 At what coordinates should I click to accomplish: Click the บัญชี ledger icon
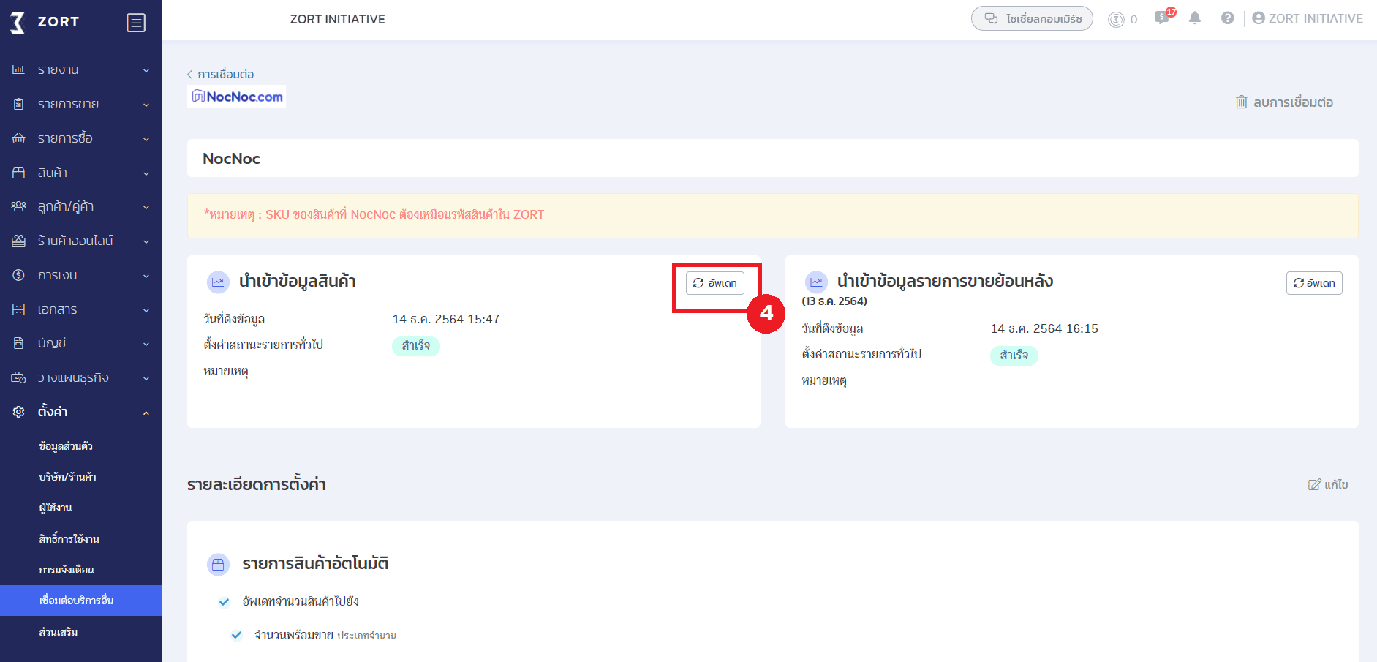point(18,343)
